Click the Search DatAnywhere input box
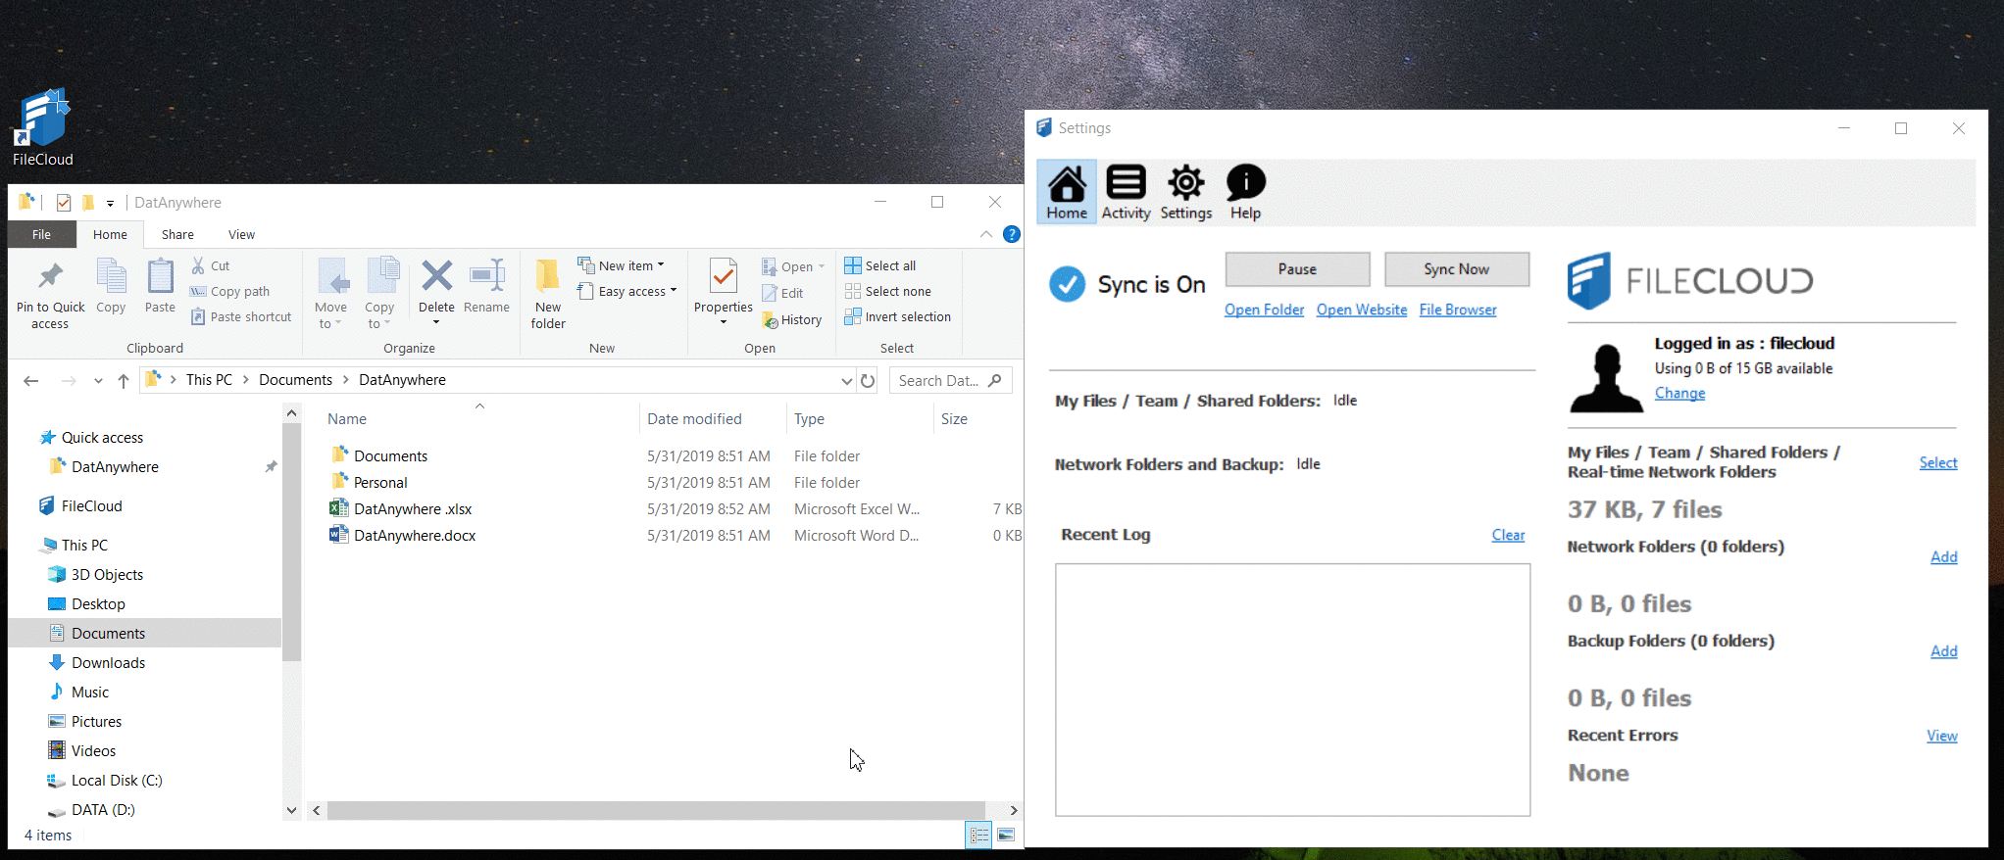Viewport: 2004px width, 860px height. click(x=938, y=380)
